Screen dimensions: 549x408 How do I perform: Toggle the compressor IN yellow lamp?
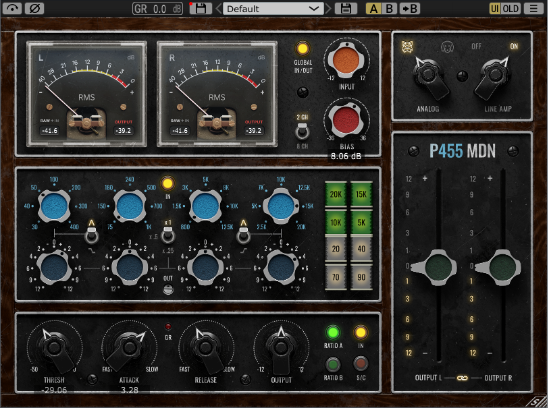pyautogui.click(x=361, y=332)
